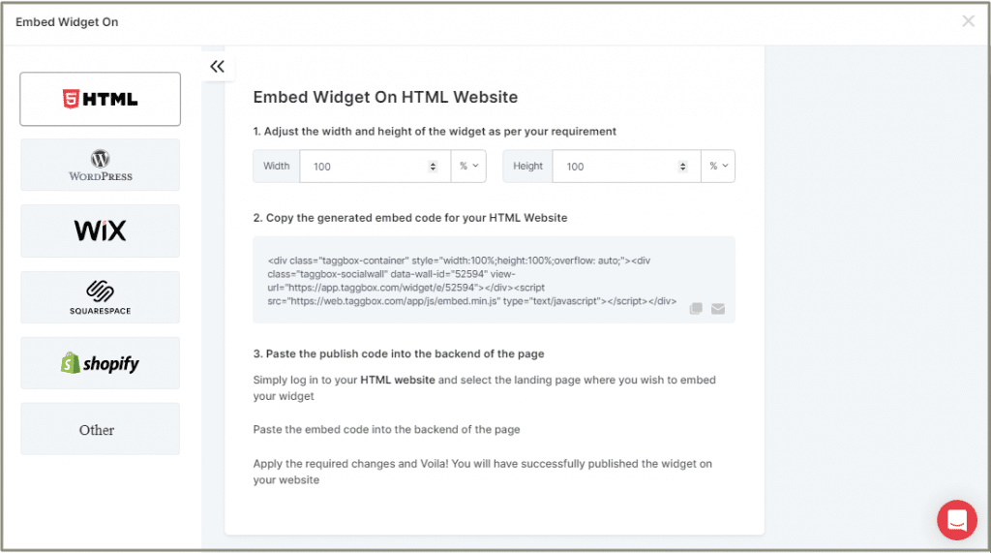Image resolution: width=991 pixels, height=553 pixels.
Task: Choose the Shopify platform option
Action: click(100, 363)
